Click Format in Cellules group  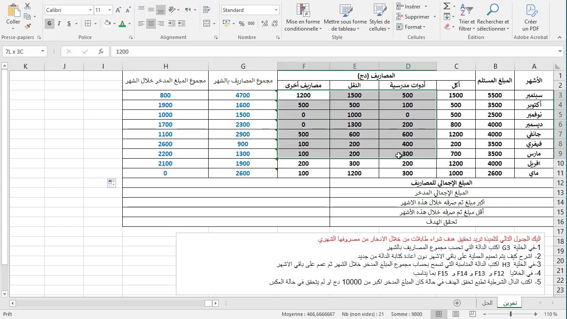(411, 27)
